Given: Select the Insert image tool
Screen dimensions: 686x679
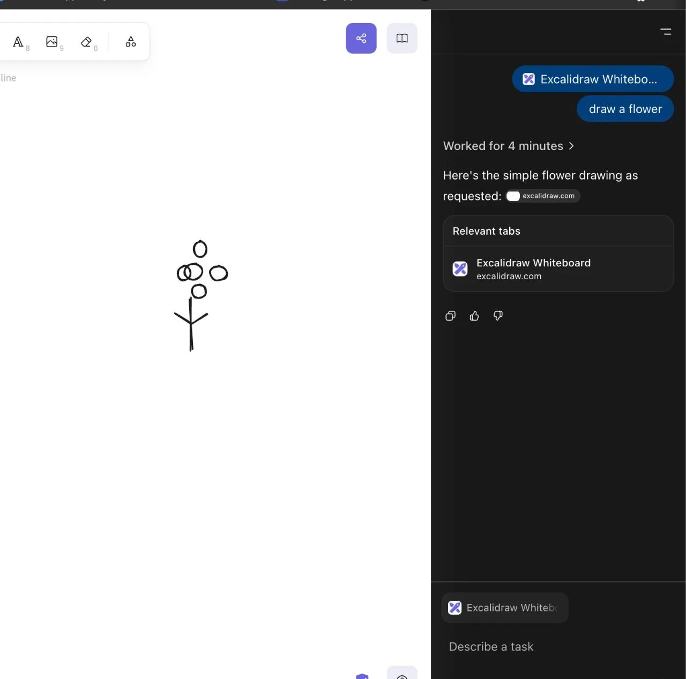Looking at the screenshot, I should click(52, 42).
